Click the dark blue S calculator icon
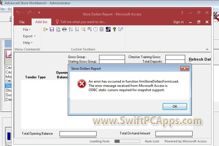The width and height of the screenshot is (219, 146). [x=108, y=29]
